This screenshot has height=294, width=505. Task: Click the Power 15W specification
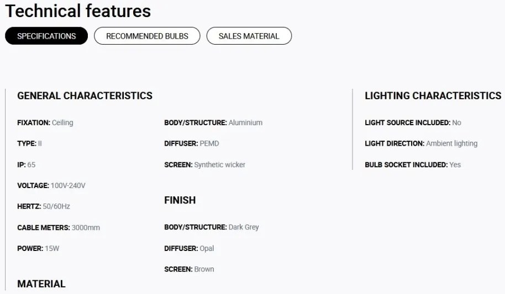pos(38,248)
